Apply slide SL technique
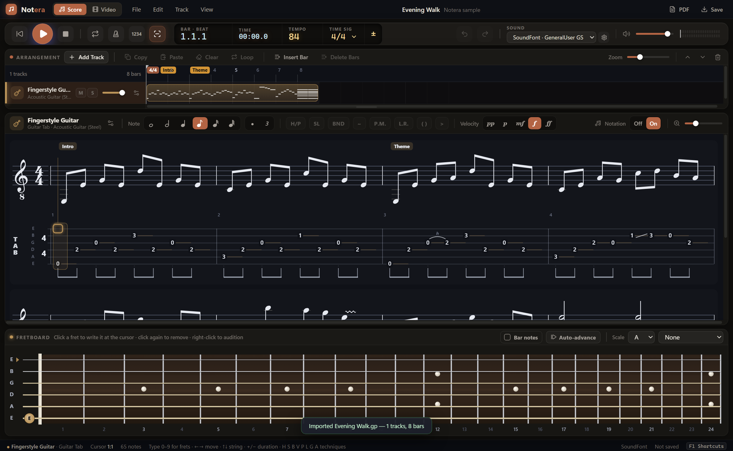This screenshot has height=451, width=733. tap(316, 123)
